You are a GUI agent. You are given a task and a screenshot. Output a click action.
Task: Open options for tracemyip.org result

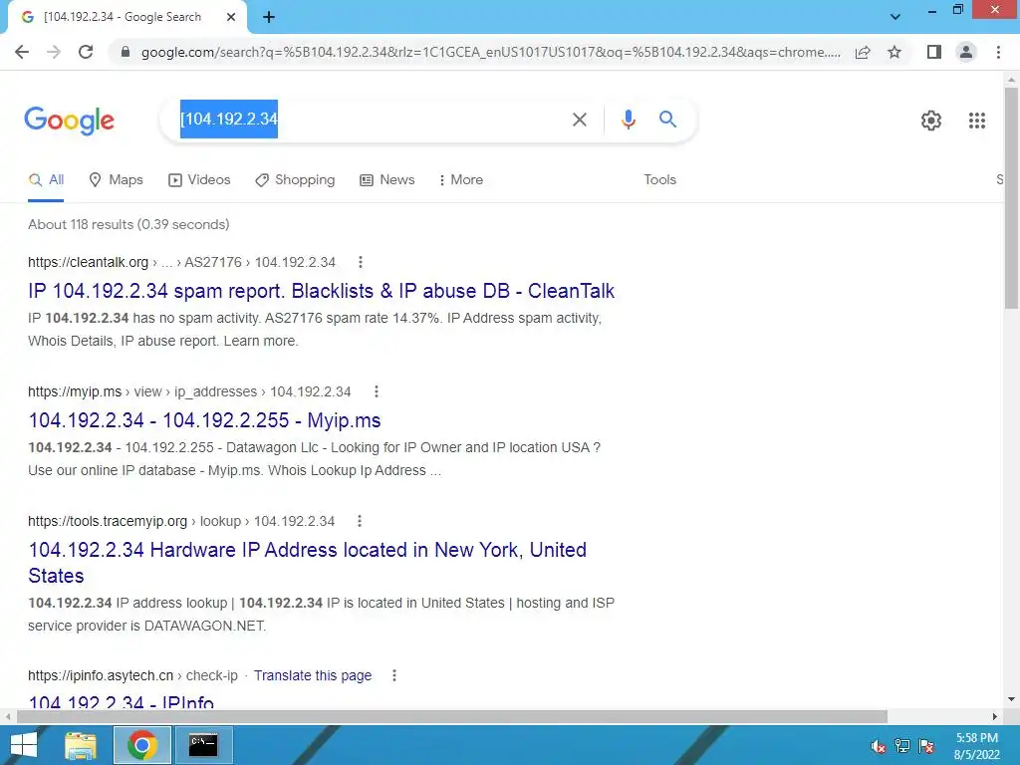pos(359,521)
